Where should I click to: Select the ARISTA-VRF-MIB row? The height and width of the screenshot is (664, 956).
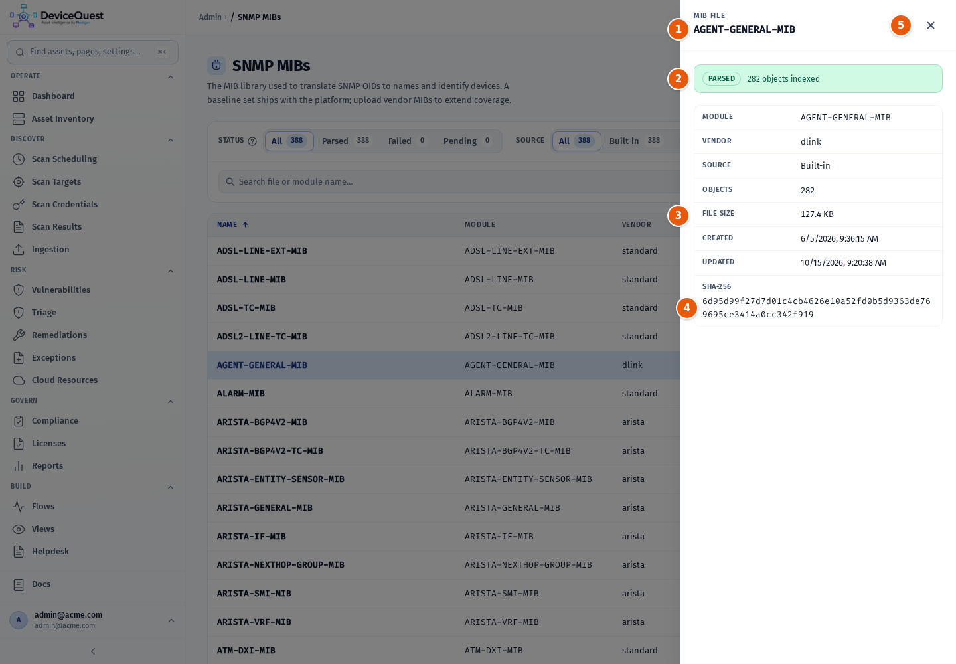[443, 622]
